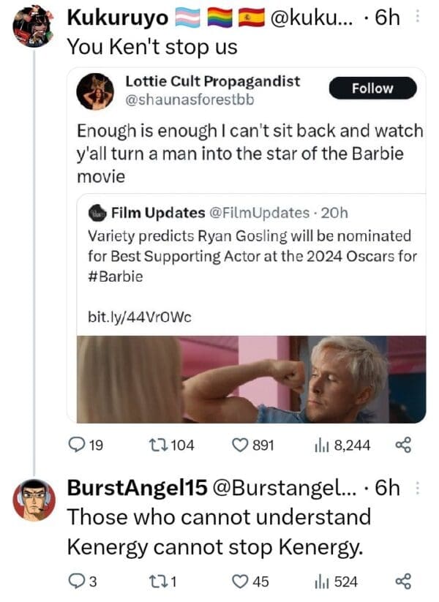Screen dimensions: 439x602
Task: Open Kukuruyo's profile picture
Action: point(33,27)
